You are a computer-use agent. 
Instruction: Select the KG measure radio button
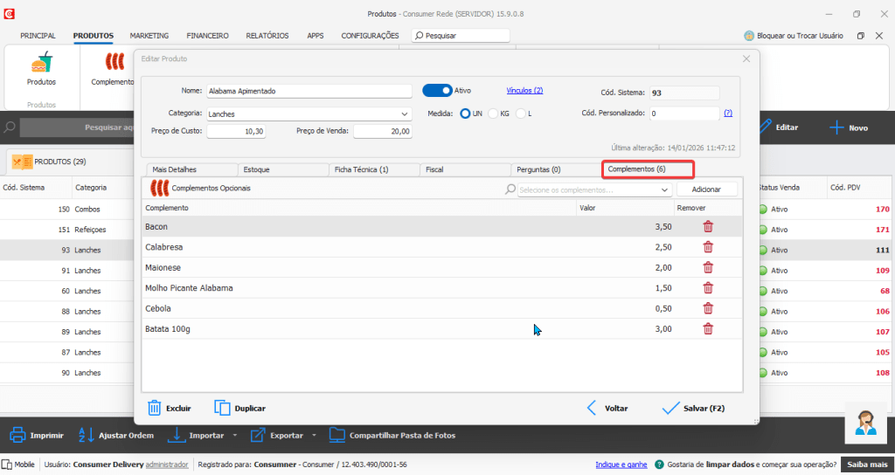point(493,114)
